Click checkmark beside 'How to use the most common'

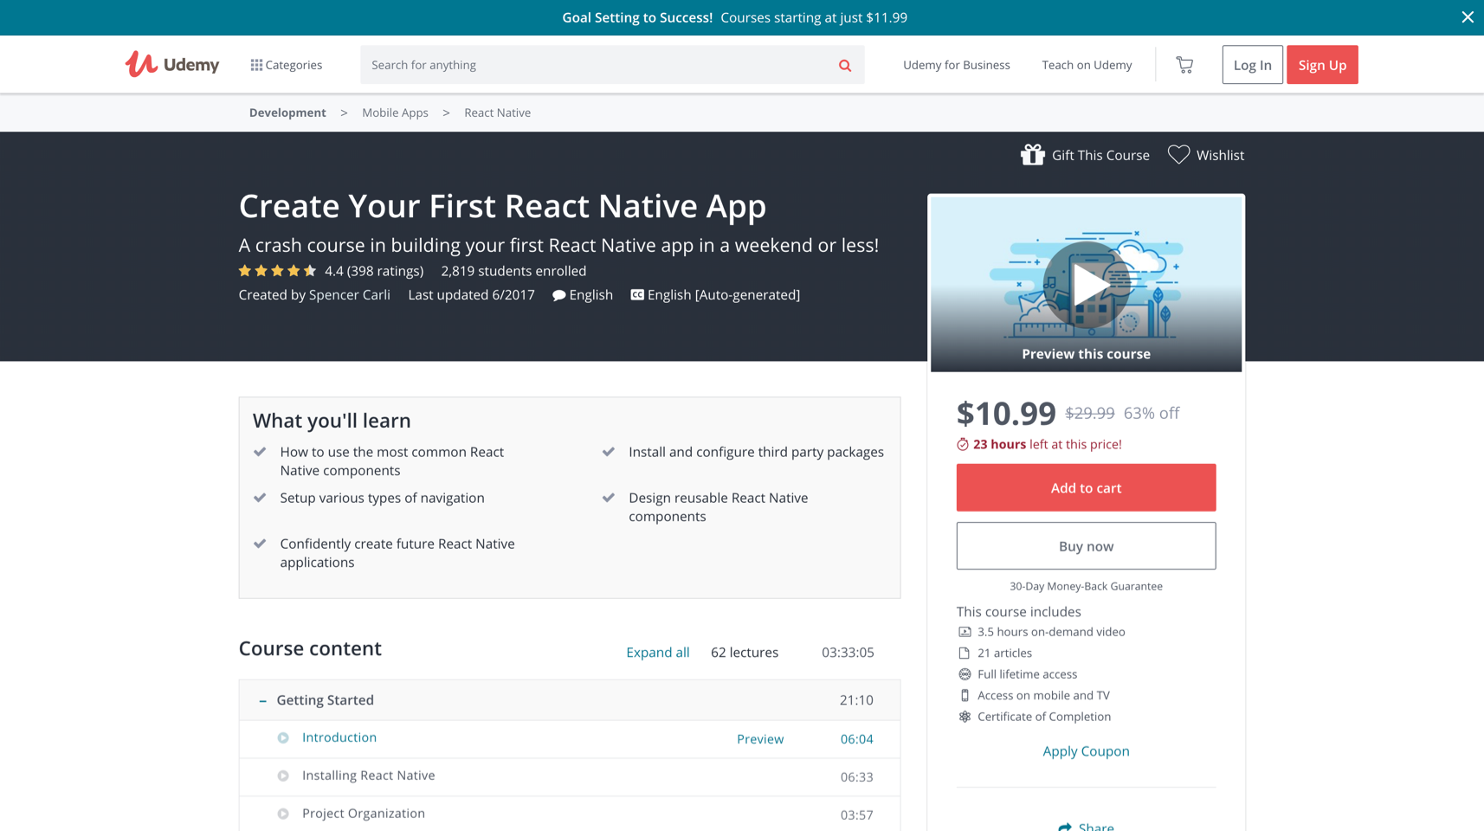260,452
